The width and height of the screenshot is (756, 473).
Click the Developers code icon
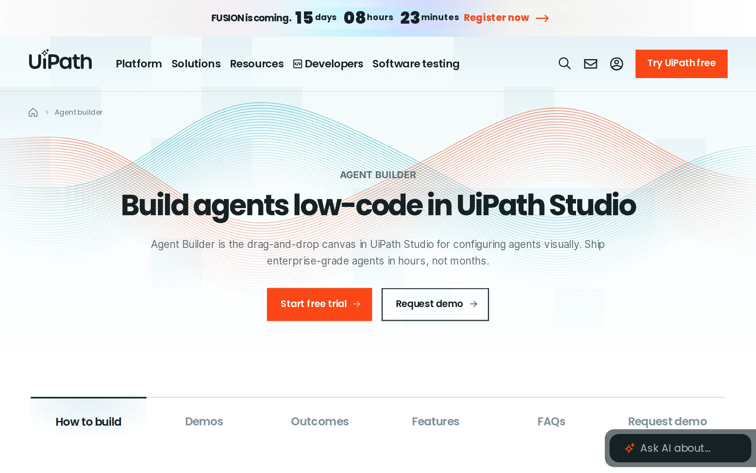(298, 64)
